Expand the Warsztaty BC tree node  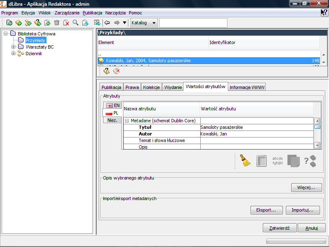point(14,47)
